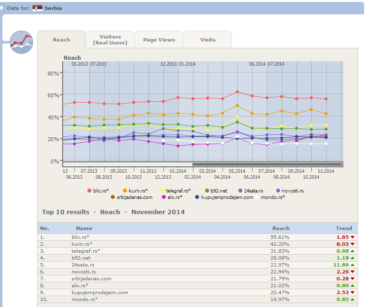Open b92.net in the results table
372x307 pixels.
pyautogui.click(x=81, y=258)
